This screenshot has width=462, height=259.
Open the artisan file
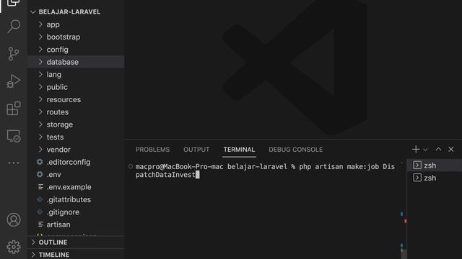76,224
